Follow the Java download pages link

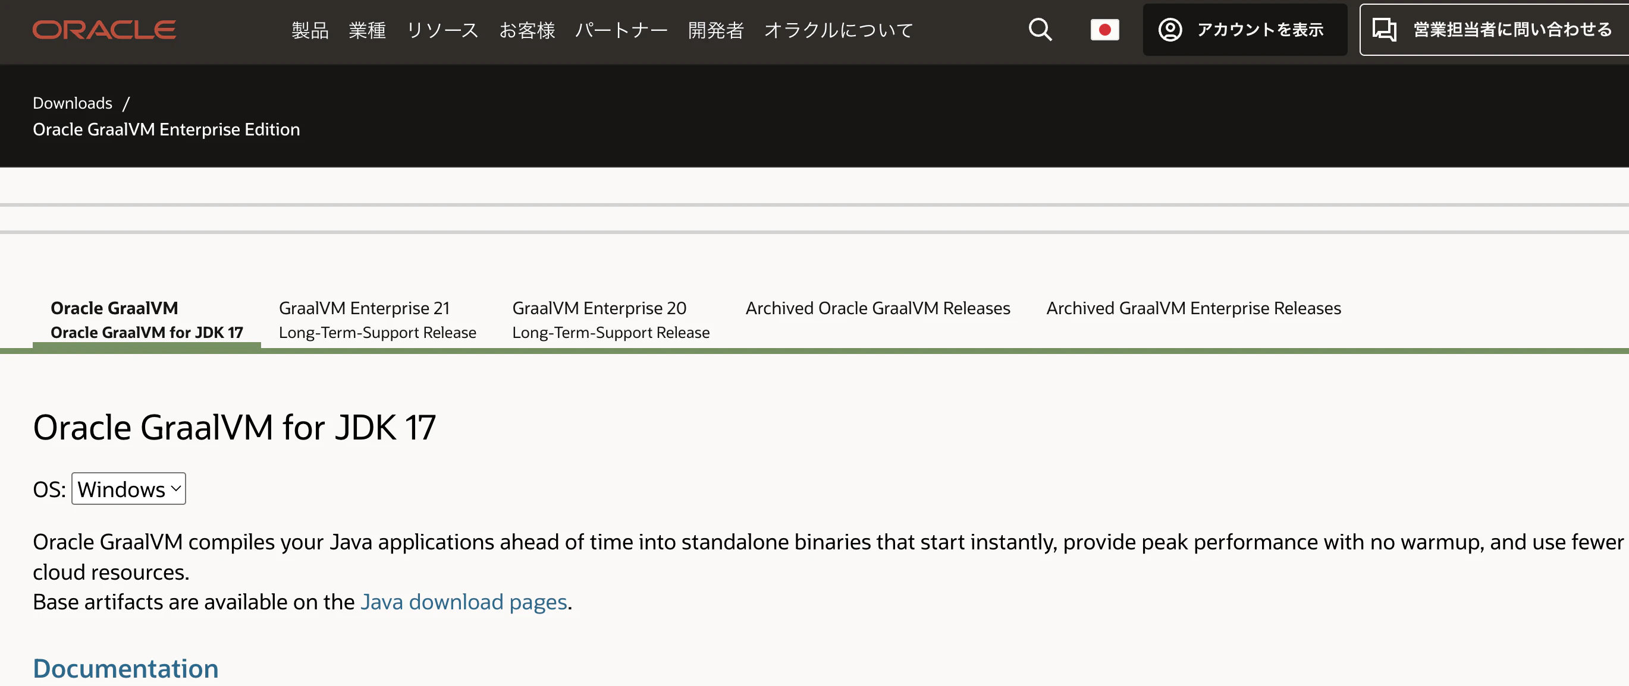(463, 602)
